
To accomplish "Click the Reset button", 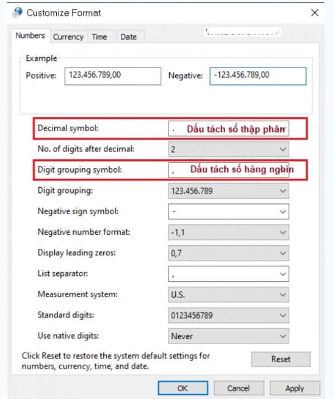I will pos(281,359).
